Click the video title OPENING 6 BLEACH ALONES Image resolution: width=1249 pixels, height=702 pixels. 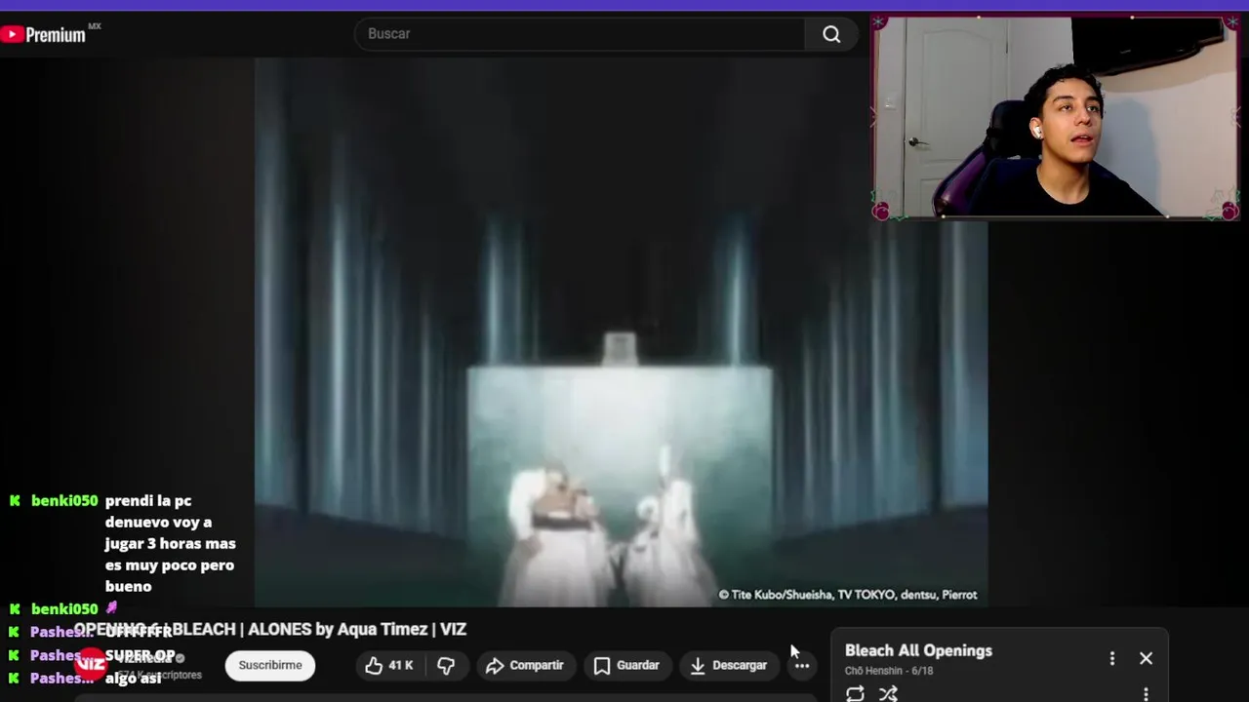click(270, 629)
